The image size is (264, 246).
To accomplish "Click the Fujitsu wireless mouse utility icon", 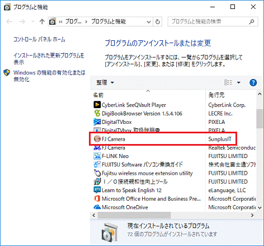I will [x=97, y=173].
